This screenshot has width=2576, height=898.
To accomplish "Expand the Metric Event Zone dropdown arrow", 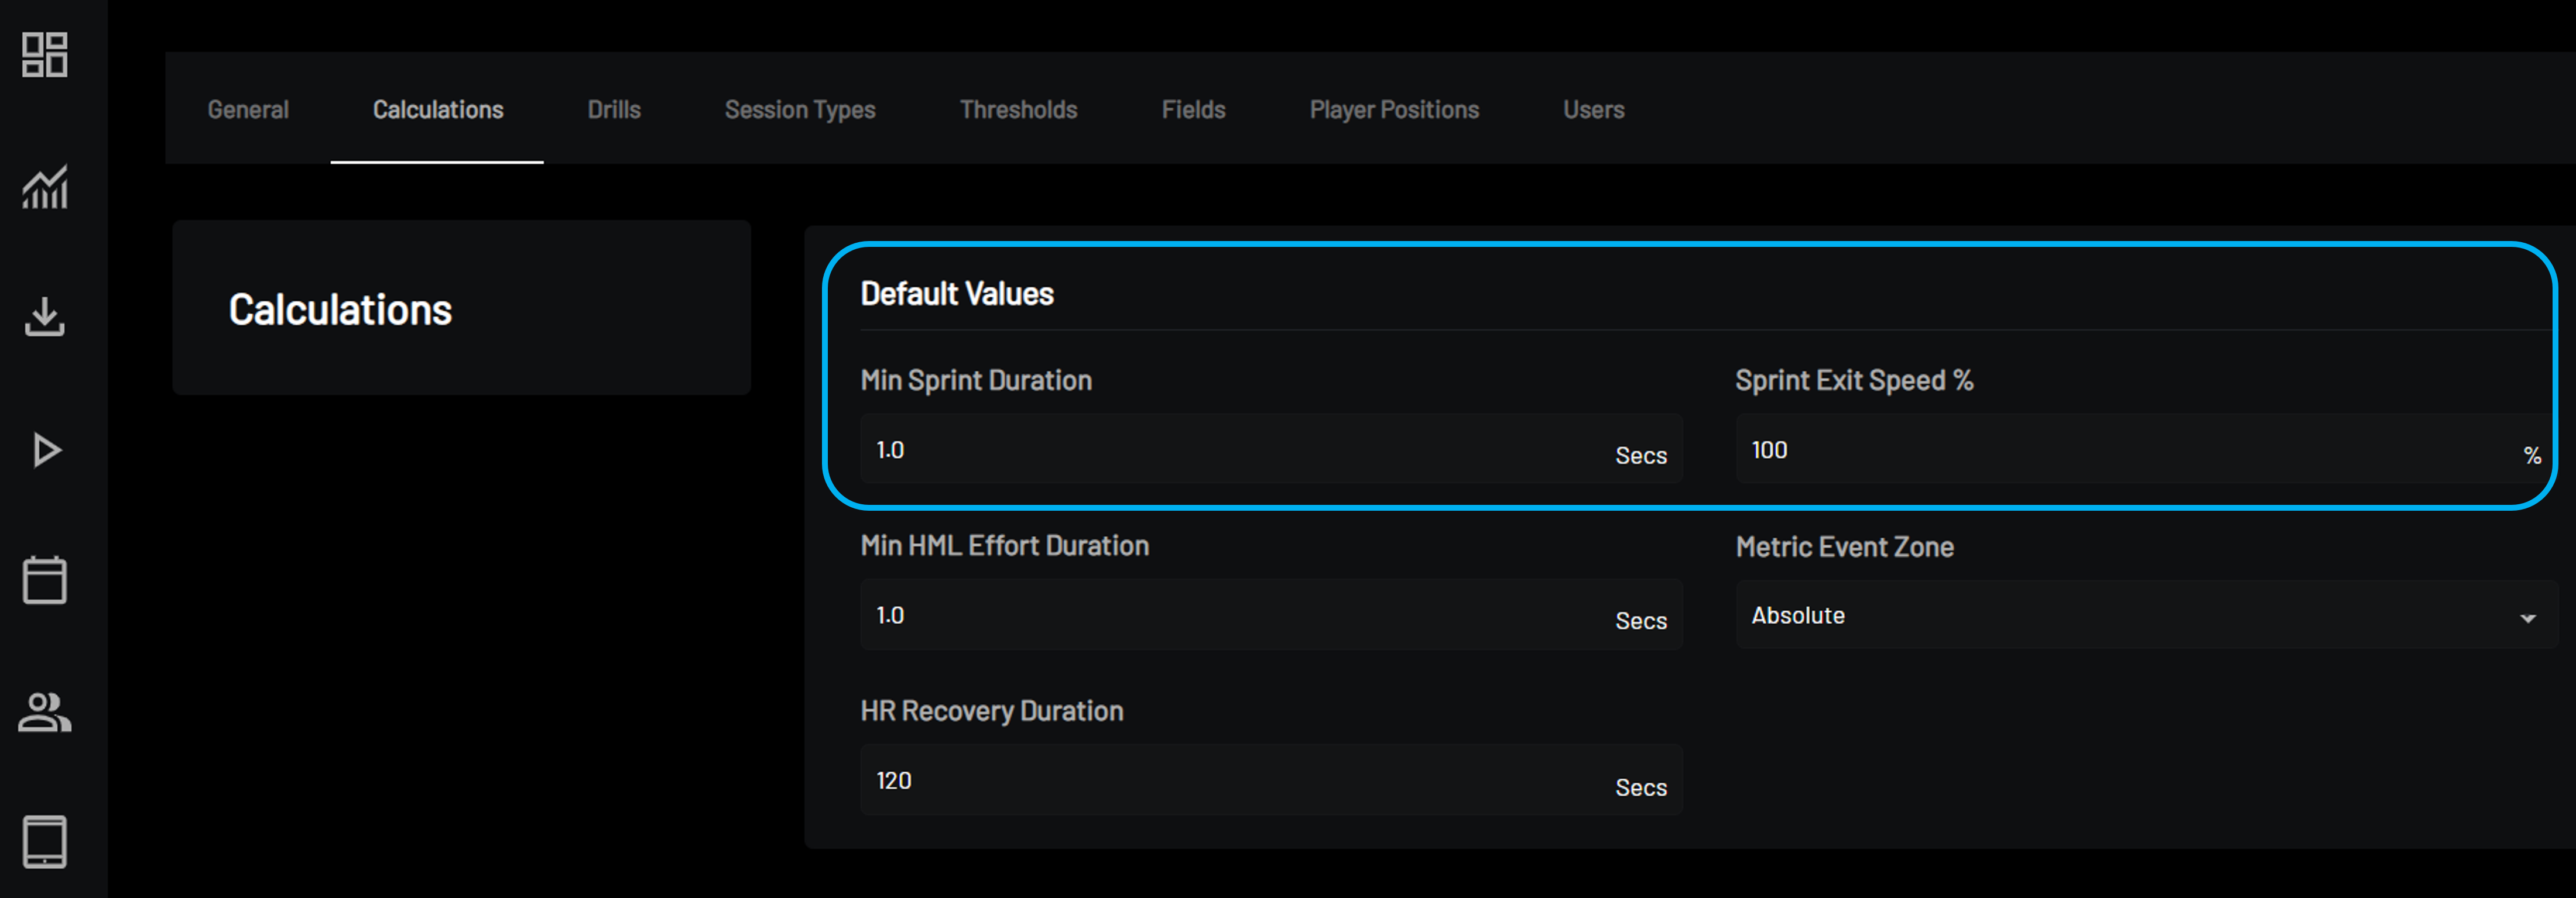I will pyautogui.click(x=2527, y=618).
